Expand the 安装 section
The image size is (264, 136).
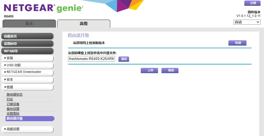point(27,58)
